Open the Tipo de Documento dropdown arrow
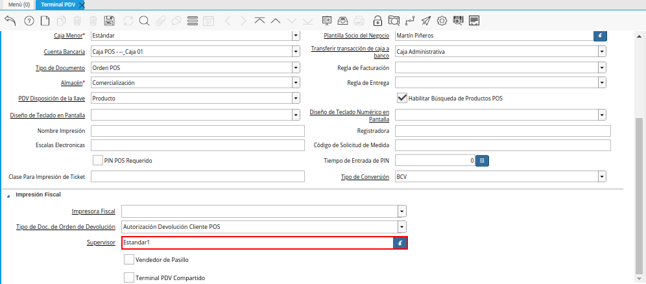The height and width of the screenshot is (284, 646). [x=296, y=67]
